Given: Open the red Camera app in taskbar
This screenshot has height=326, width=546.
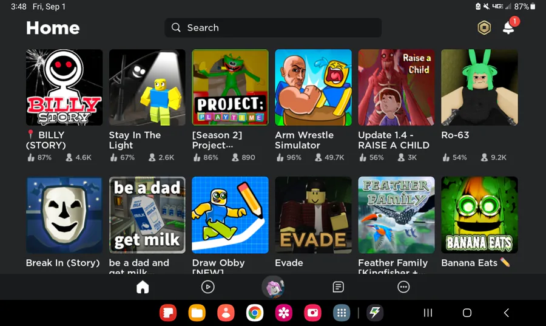Looking at the screenshot, I should (x=312, y=313).
